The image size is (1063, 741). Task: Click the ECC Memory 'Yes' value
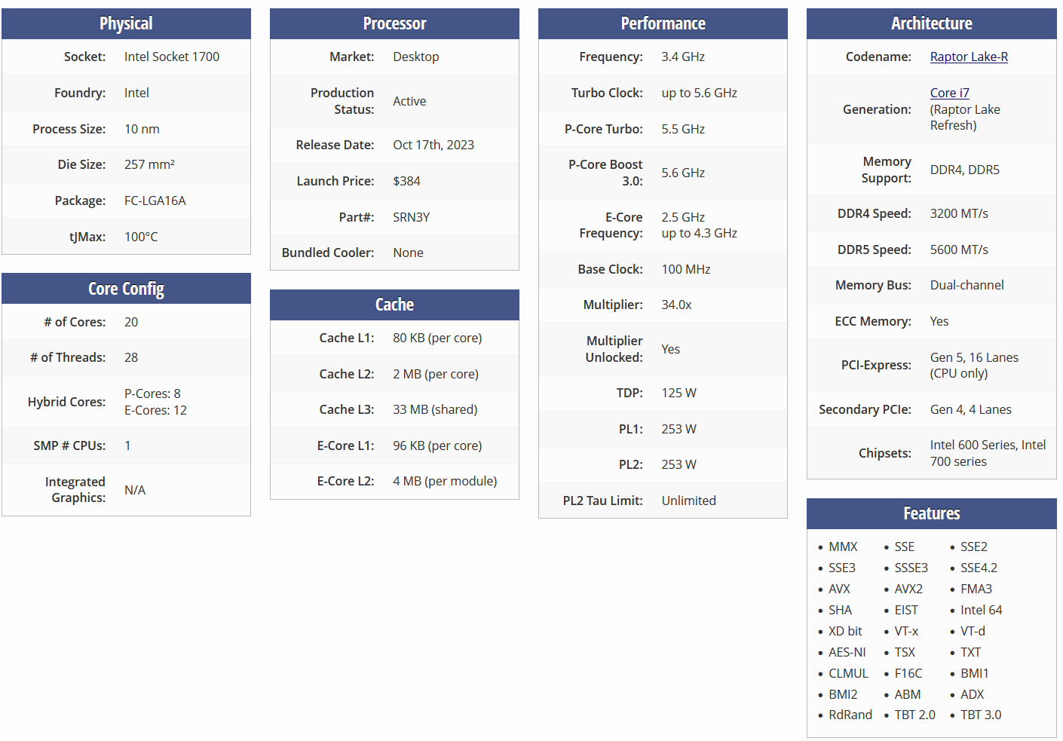939,321
